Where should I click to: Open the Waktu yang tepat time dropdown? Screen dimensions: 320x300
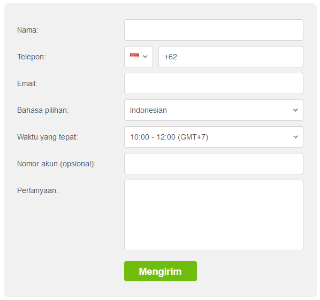pos(214,137)
